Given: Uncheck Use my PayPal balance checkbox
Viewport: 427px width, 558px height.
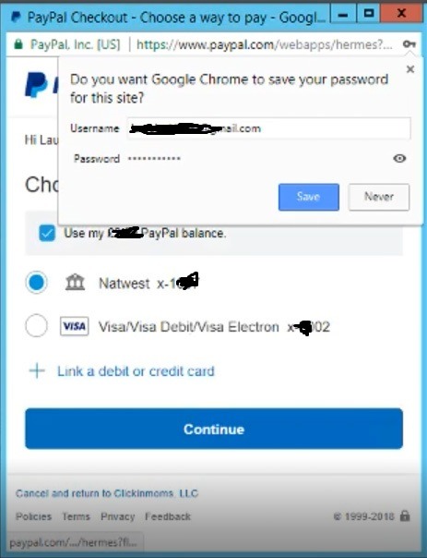Looking at the screenshot, I should tap(47, 233).
